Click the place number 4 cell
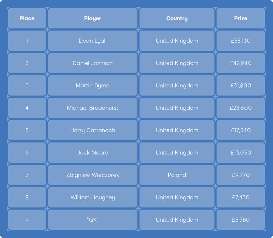This screenshot has height=238, width=273. (27, 108)
